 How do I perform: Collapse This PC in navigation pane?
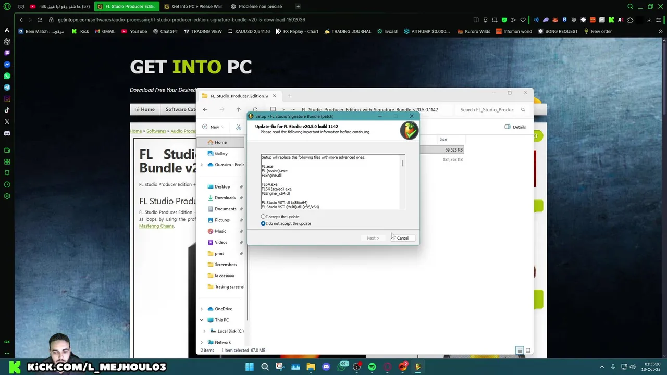[x=202, y=320]
